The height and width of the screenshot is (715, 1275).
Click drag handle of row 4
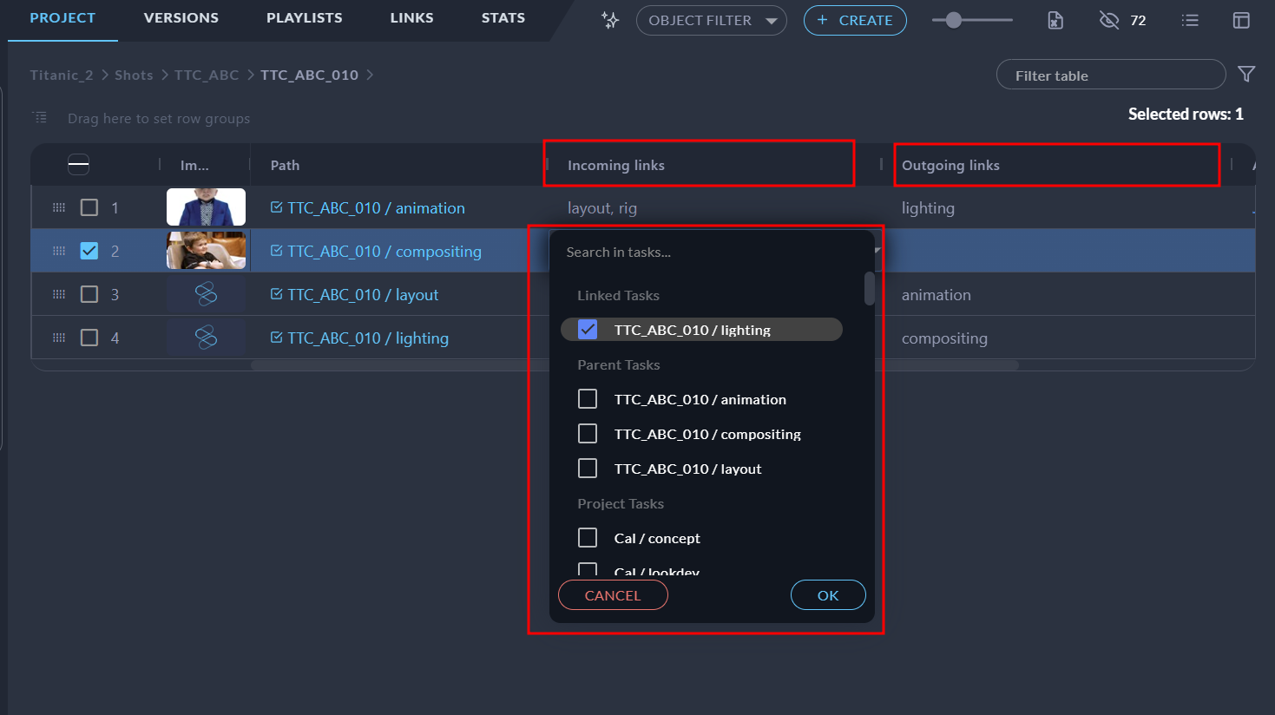pos(59,338)
